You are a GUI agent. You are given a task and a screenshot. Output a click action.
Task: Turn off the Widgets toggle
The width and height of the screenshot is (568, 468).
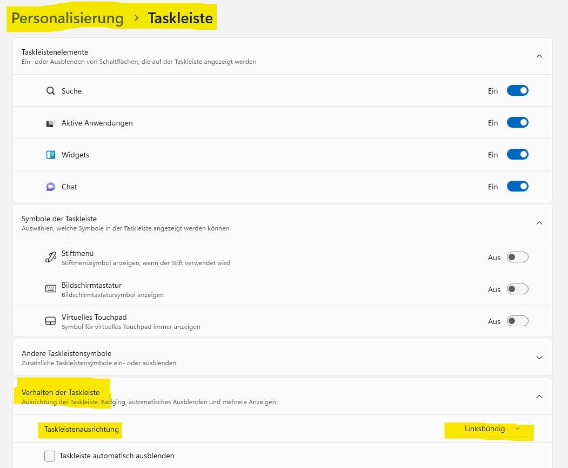click(x=517, y=154)
